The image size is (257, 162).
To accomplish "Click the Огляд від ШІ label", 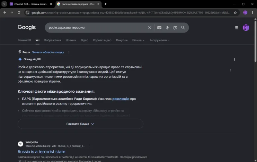I will point(32,59).
